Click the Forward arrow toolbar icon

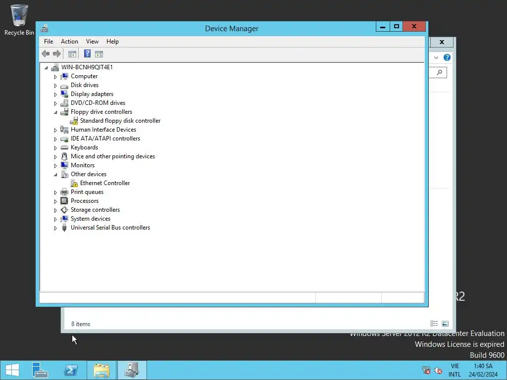click(x=57, y=54)
